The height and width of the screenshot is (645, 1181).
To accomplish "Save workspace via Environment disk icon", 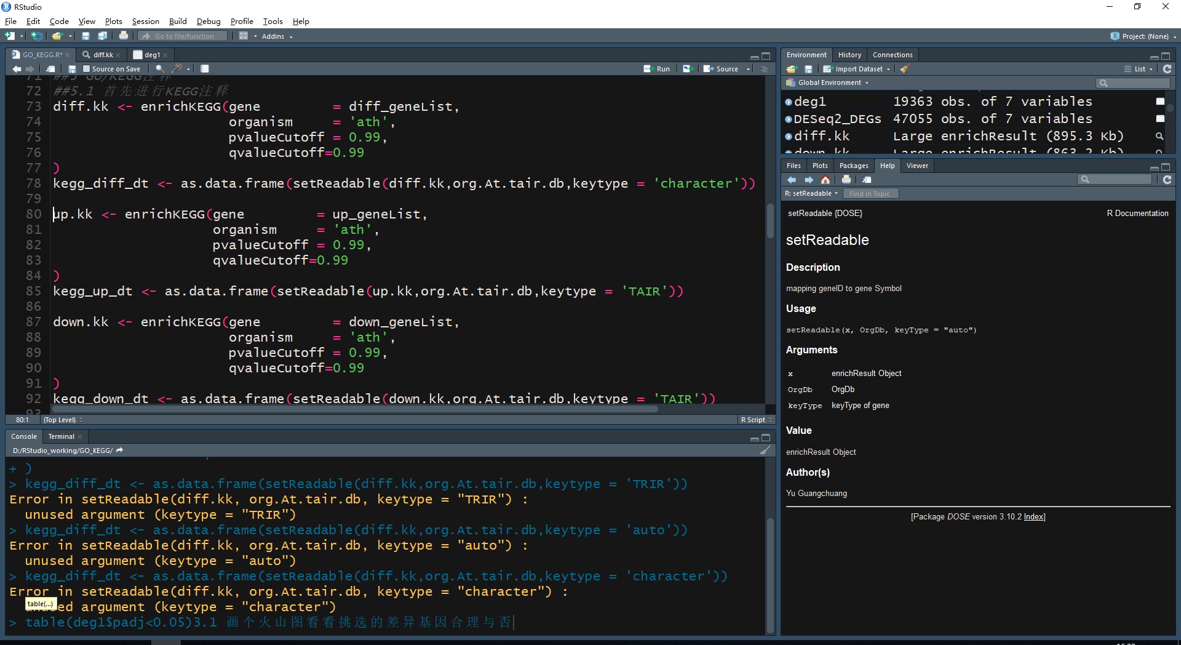I will (808, 69).
